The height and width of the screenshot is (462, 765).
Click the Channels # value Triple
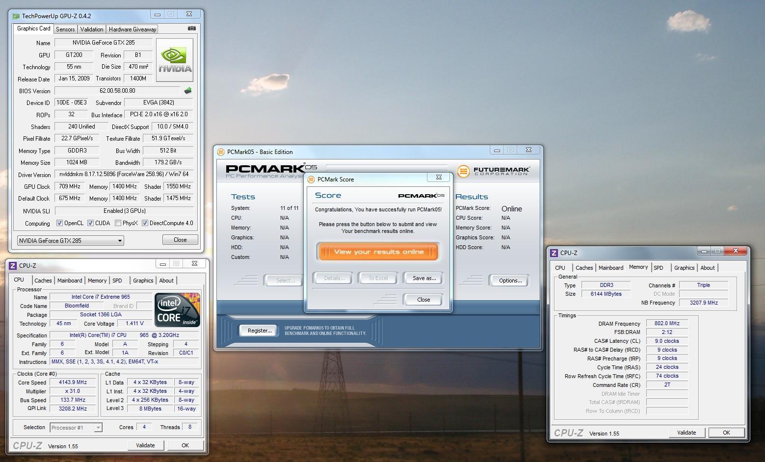click(x=703, y=285)
